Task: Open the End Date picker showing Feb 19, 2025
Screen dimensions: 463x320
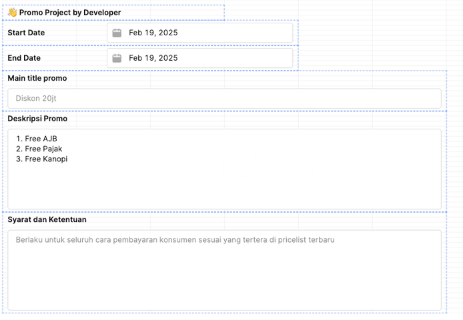Action: (x=200, y=58)
